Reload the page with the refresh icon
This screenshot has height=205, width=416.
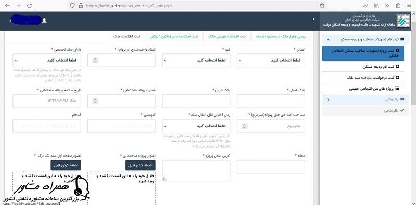tap(30, 6)
